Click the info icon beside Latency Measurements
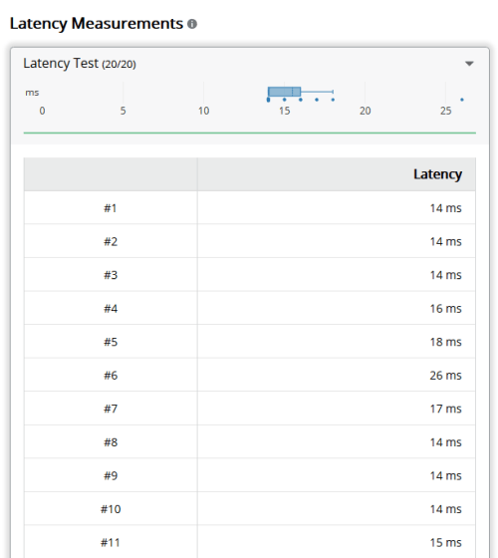The image size is (498, 558). (x=192, y=24)
